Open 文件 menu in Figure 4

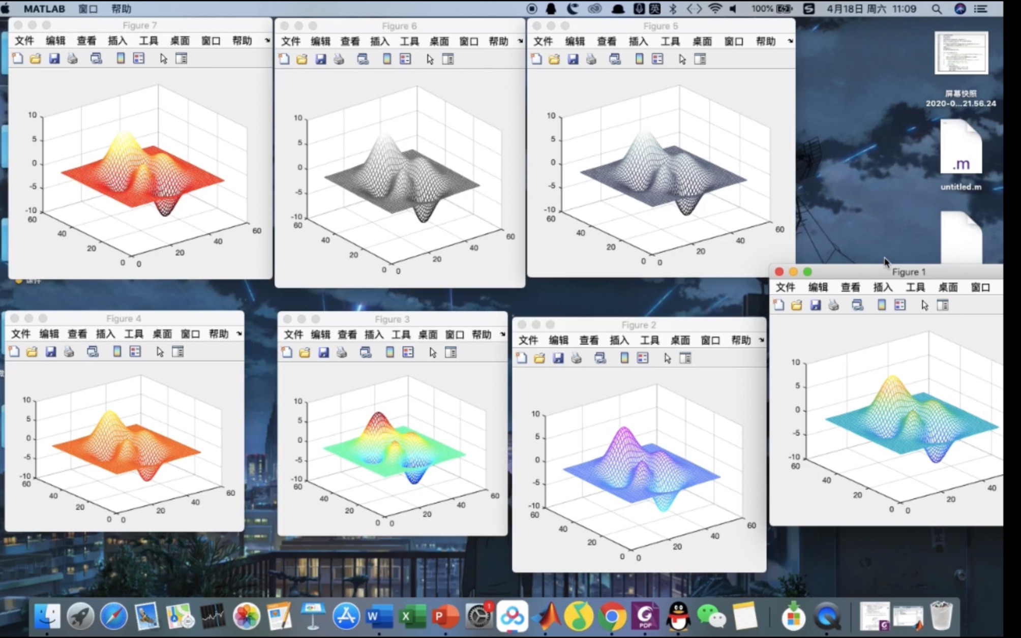[21, 334]
